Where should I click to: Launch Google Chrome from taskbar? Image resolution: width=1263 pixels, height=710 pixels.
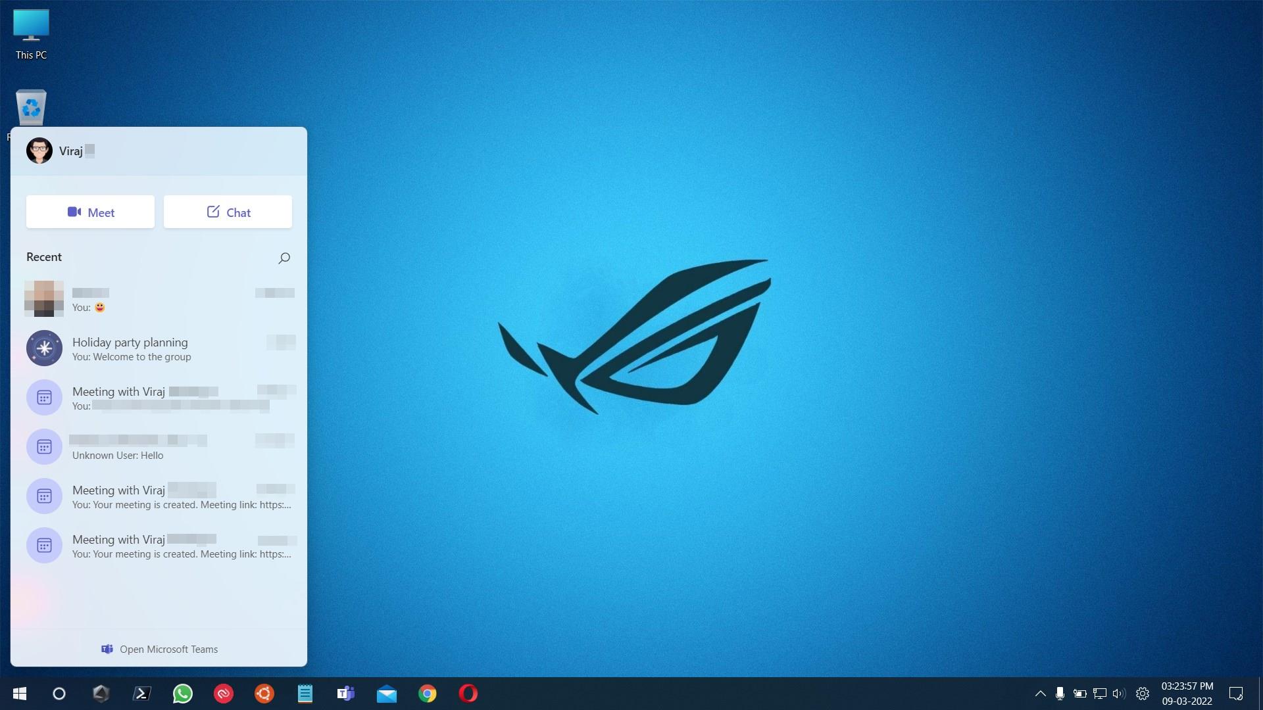click(428, 694)
